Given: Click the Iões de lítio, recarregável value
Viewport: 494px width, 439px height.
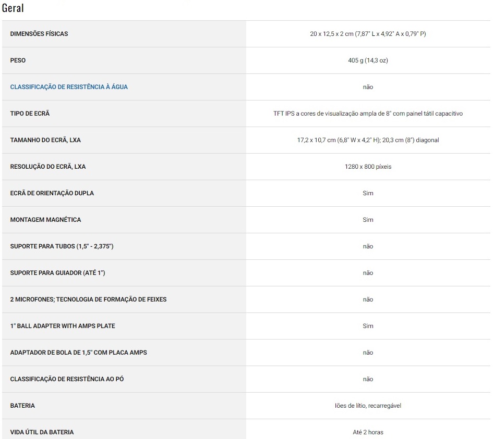Looking at the screenshot, I should pos(368,406).
